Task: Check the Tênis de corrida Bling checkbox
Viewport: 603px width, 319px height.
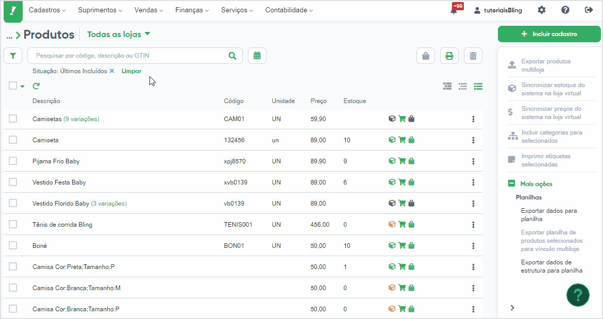Action: point(13,224)
